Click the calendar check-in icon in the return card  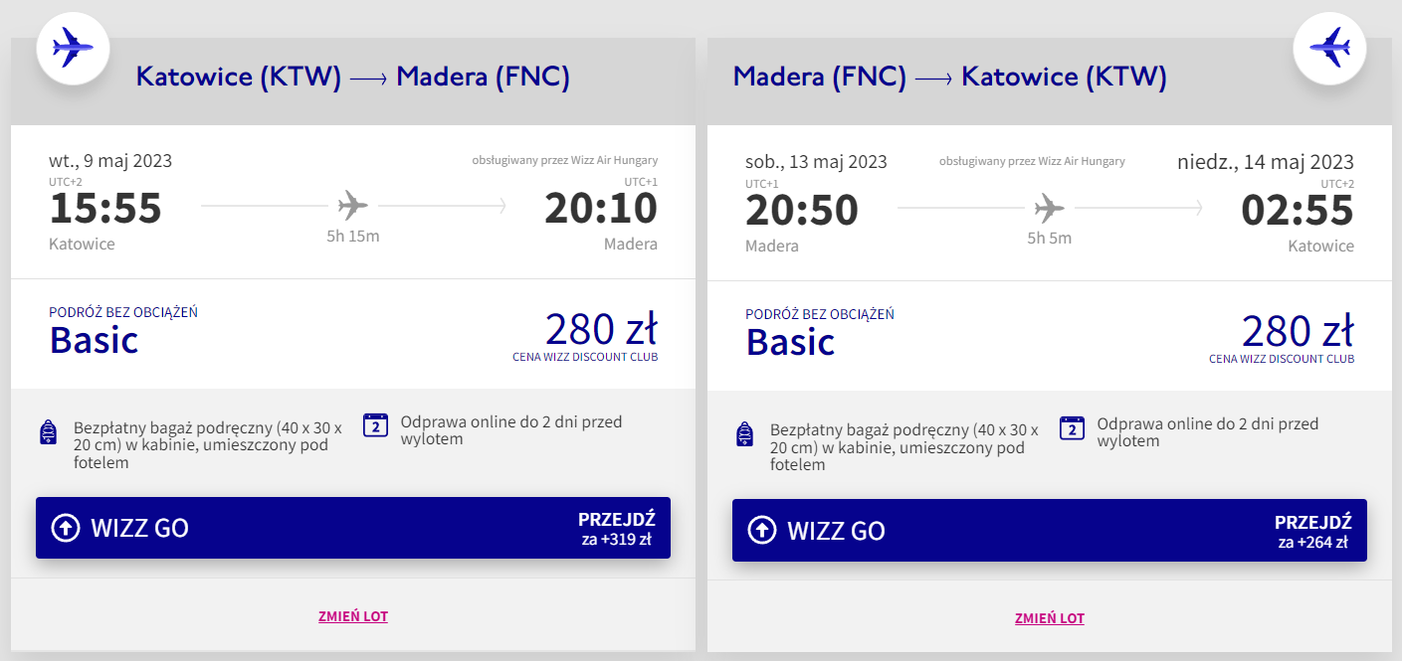click(x=1072, y=427)
